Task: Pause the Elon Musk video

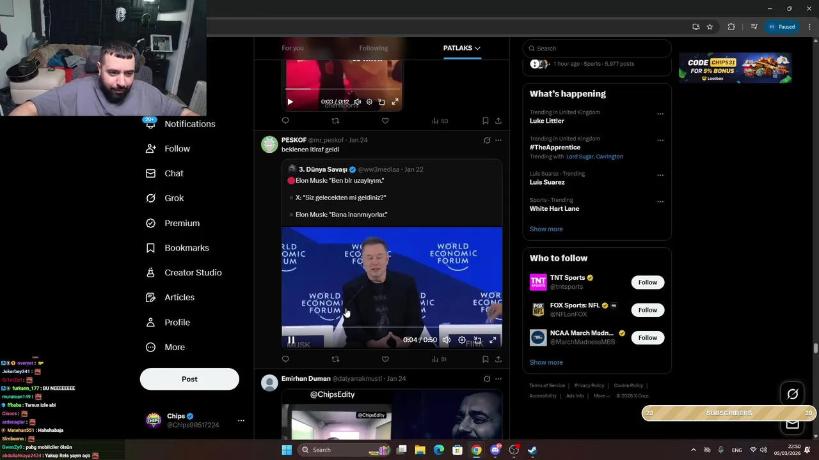Action: (x=291, y=340)
